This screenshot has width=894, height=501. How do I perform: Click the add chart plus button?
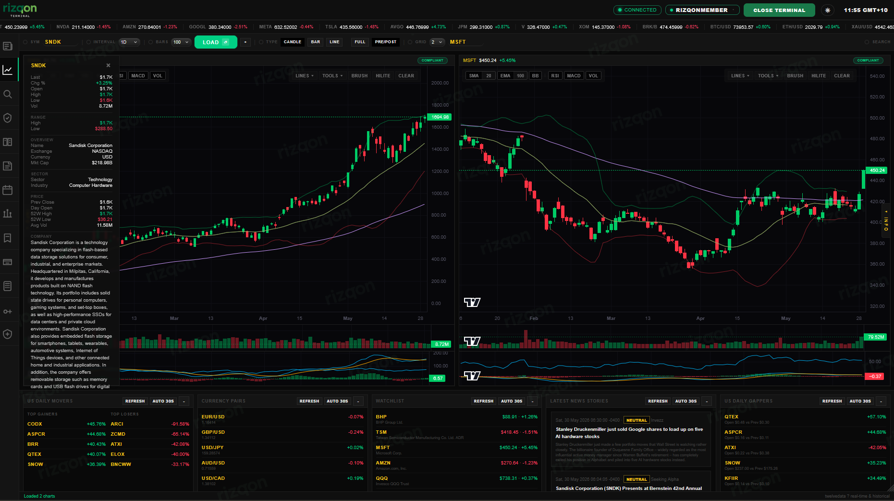[245, 42]
